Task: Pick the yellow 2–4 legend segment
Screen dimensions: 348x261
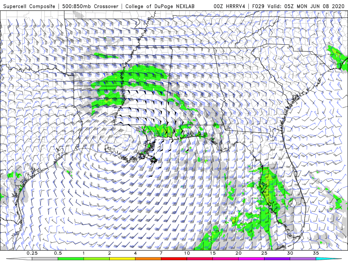Action: [122, 259]
